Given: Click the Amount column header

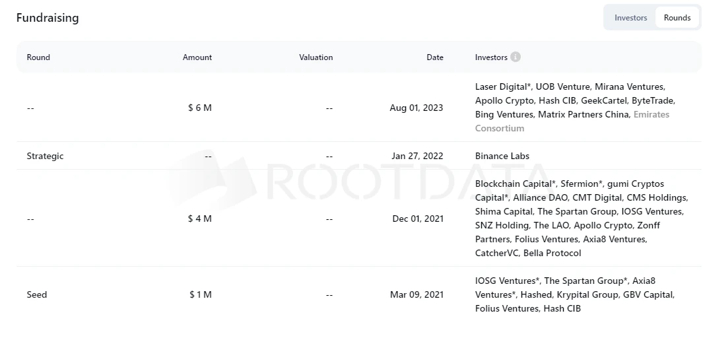Looking at the screenshot, I should [x=197, y=57].
